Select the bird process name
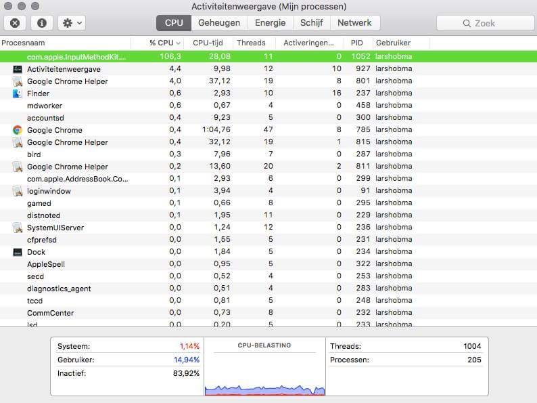Screen dimensions: 537x403 click(x=34, y=154)
